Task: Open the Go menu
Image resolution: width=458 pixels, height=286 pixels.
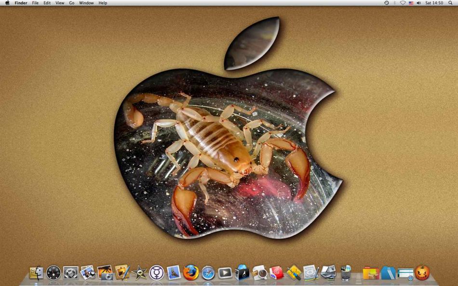Action: pos(72,3)
